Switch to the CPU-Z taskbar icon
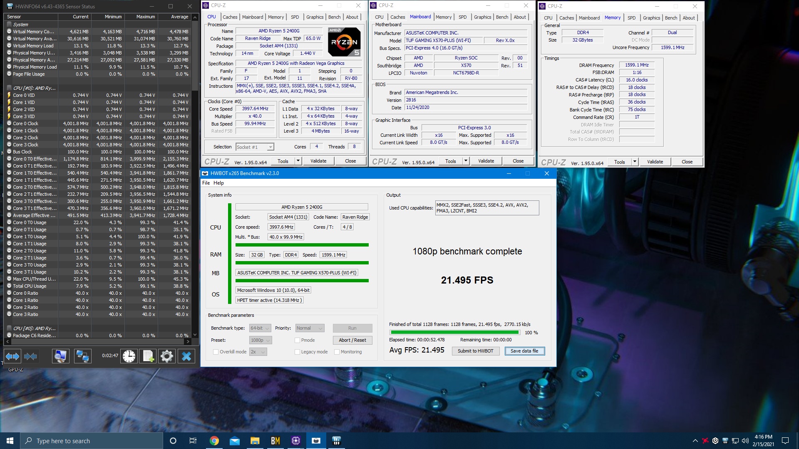Viewport: 799px width, 449px height. point(295,441)
